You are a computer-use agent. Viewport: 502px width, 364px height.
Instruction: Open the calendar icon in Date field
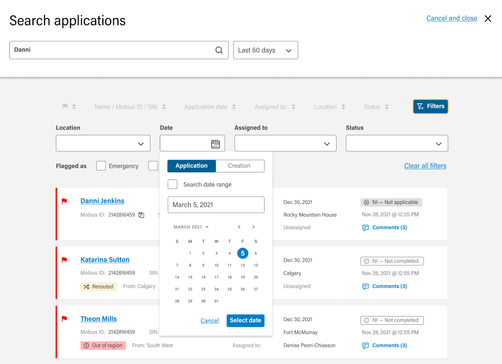(216, 144)
